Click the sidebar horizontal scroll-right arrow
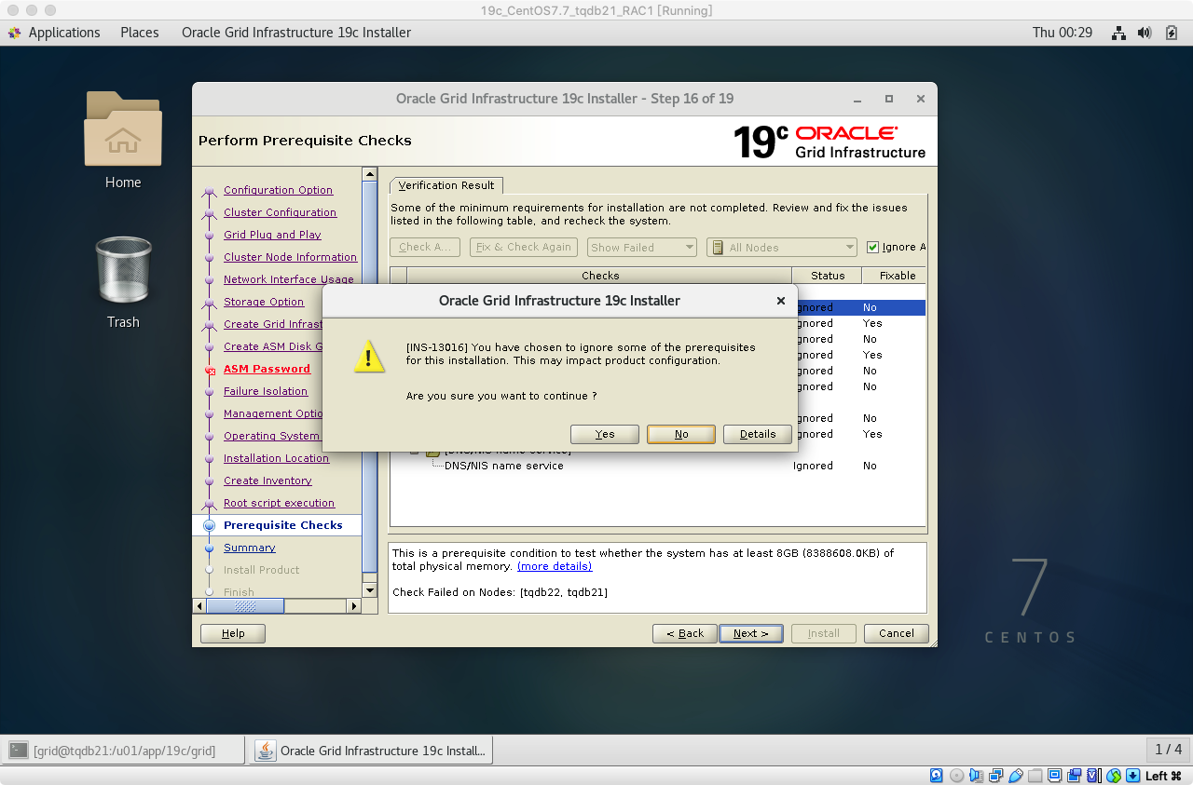Screen dimensions: 1193x785 [353, 606]
